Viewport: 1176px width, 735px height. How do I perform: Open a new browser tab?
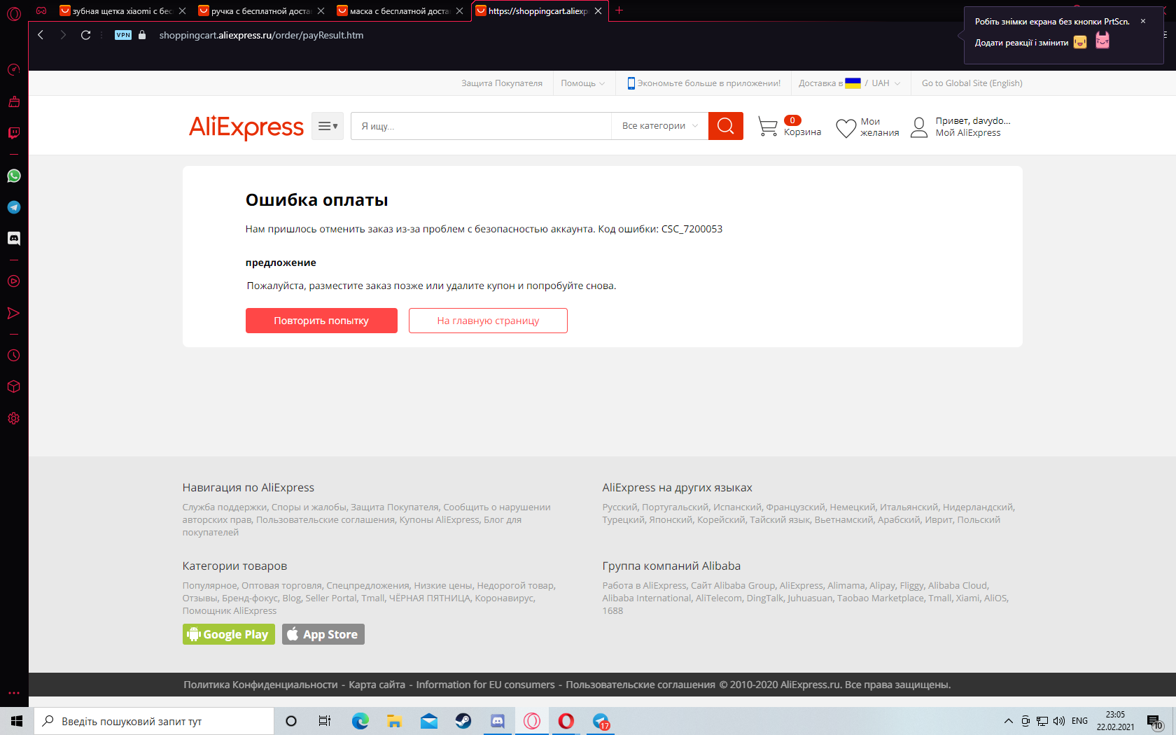pyautogui.click(x=619, y=10)
